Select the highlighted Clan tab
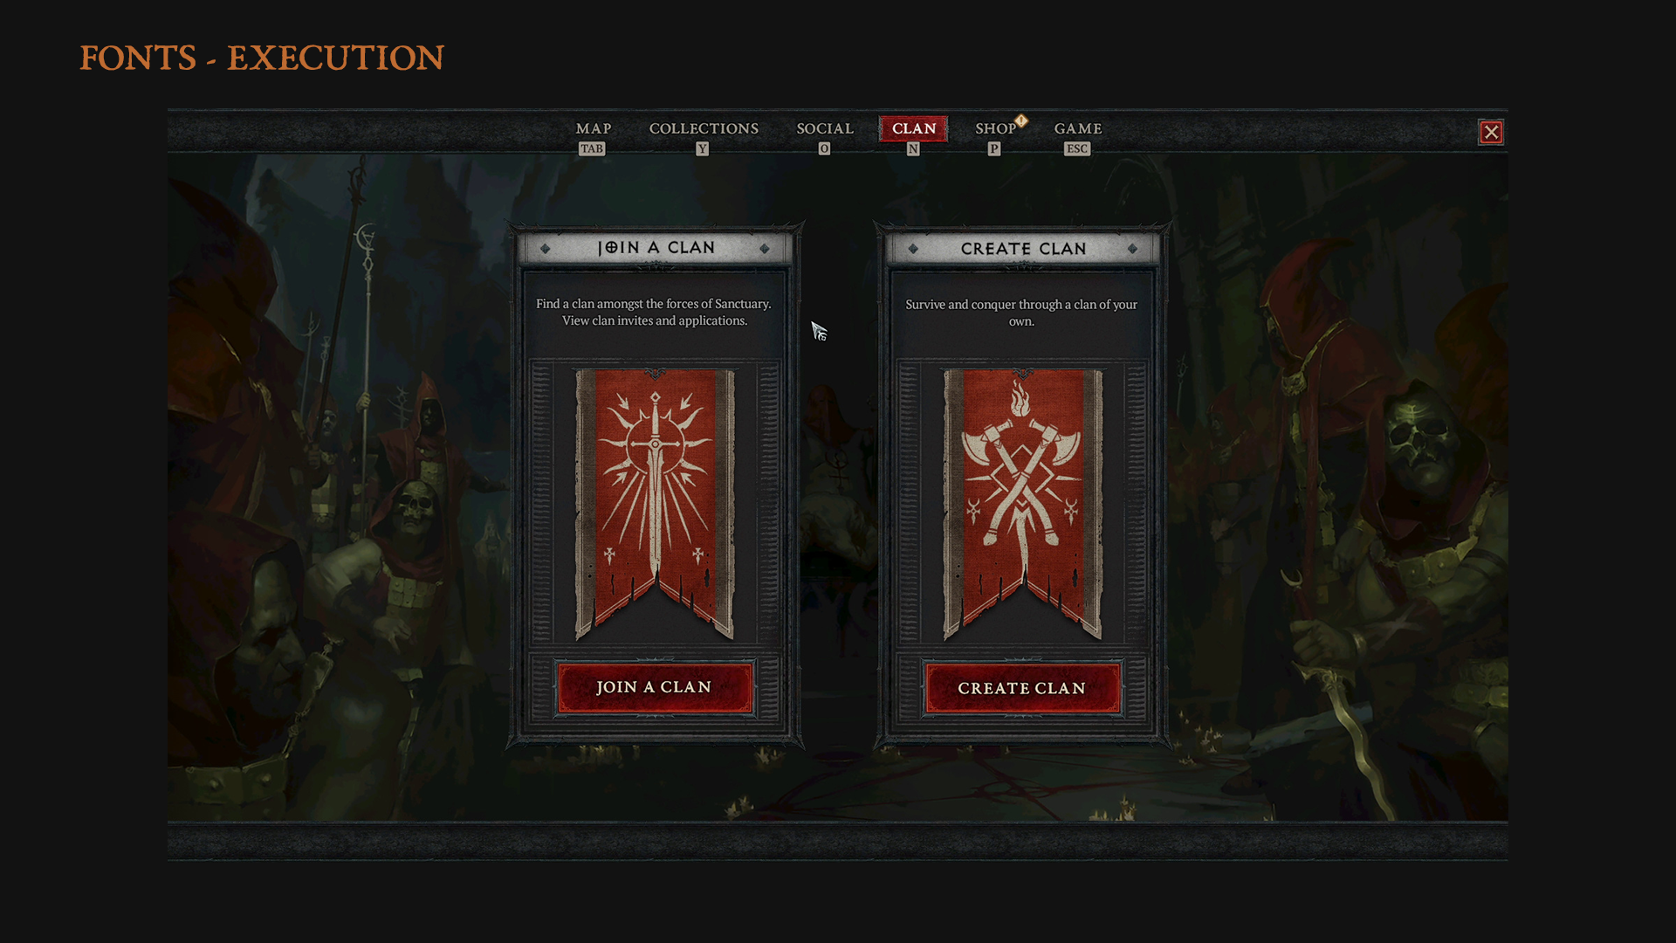The width and height of the screenshot is (1676, 943). point(914,128)
